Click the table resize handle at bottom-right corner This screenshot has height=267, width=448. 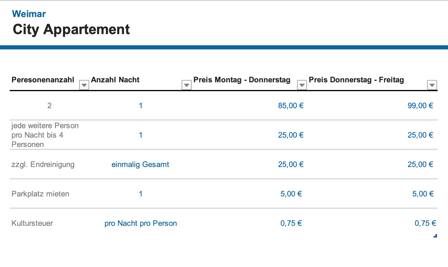tap(436, 236)
